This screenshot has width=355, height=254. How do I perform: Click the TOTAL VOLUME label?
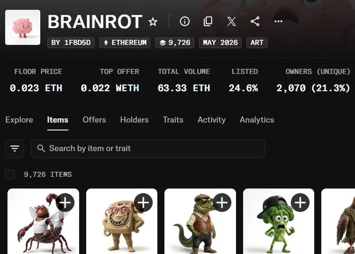click(184, 71)
